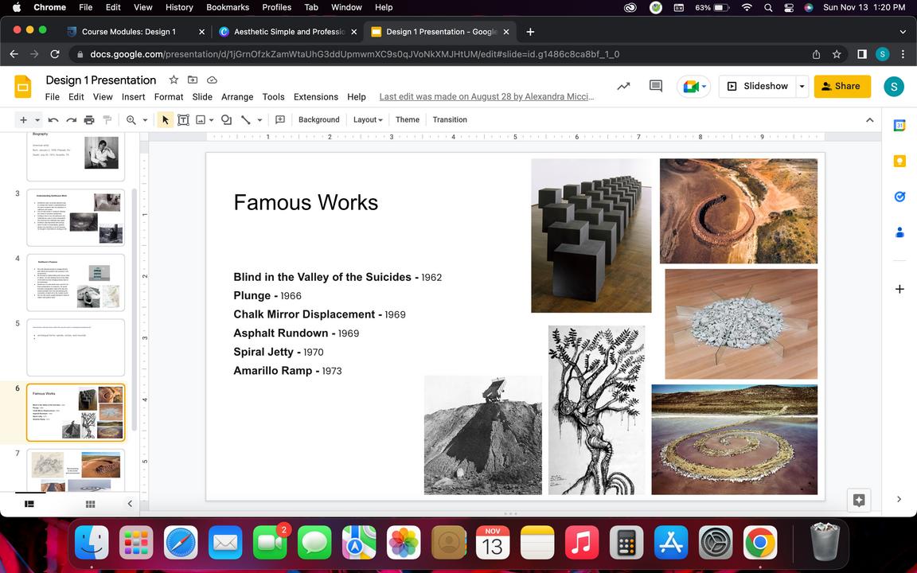Switch to grid view of slides

pos(91,504)
